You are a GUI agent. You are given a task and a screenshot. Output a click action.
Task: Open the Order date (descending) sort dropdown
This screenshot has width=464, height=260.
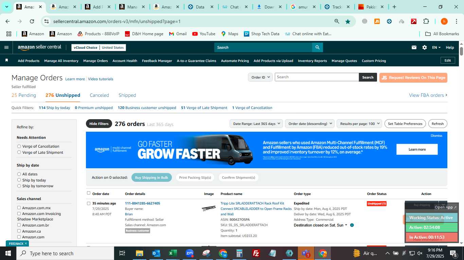click(310, 124)
